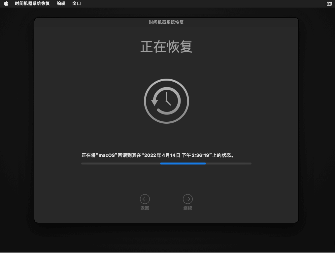
Task: Click the input source icon in menu bar
Action: (329, 4)
